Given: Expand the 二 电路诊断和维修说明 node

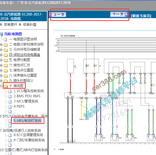Looking at the screenshot, I should click(x=1, y=45).
